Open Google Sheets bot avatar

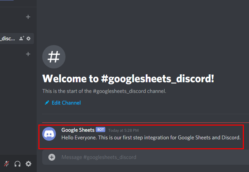click(49, 134)
